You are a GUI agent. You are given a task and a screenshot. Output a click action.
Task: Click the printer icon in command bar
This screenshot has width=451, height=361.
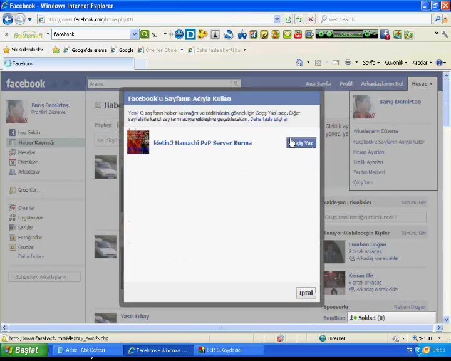coord(348,63)
